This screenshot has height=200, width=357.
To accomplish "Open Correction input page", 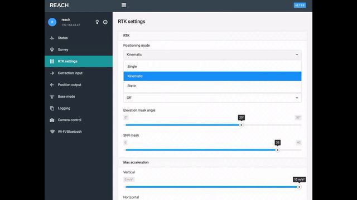I will click(79, 73).
